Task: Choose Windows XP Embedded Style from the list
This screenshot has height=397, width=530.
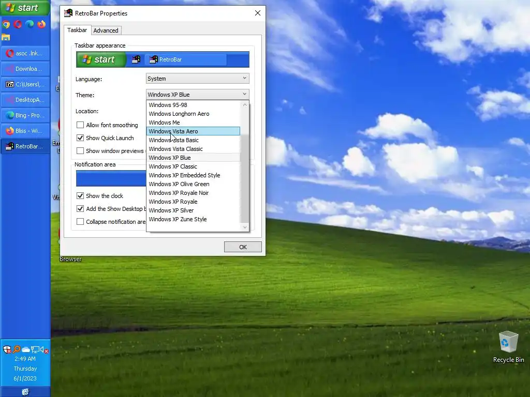Action: tap(194, 175)
